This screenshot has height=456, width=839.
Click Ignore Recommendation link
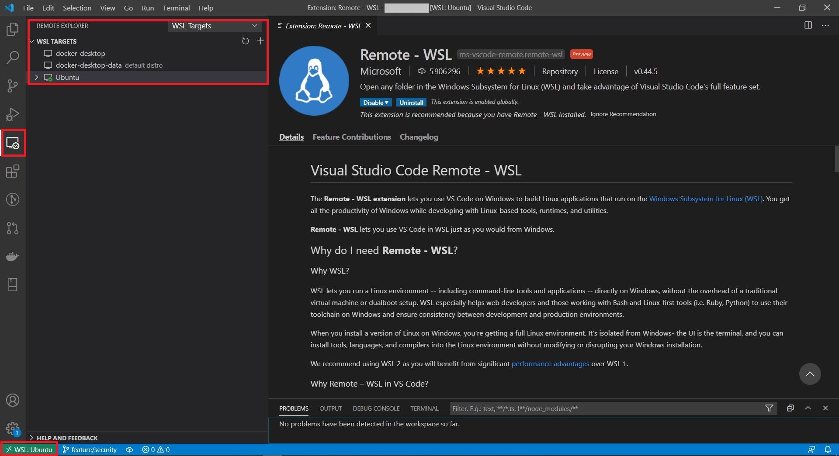pos(623,114)
